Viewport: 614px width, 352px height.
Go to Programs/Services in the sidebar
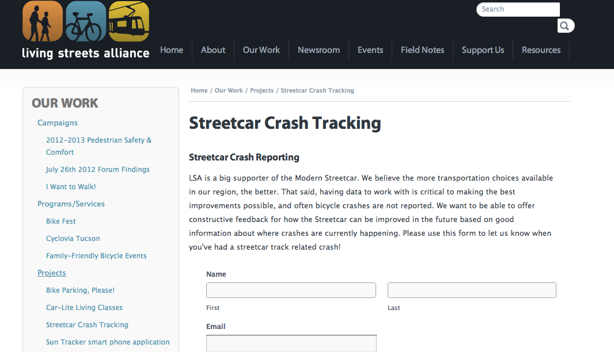71,204
